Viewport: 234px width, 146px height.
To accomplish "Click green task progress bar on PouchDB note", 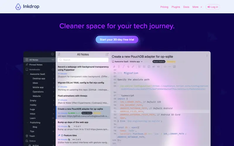I will coord(73,113).
